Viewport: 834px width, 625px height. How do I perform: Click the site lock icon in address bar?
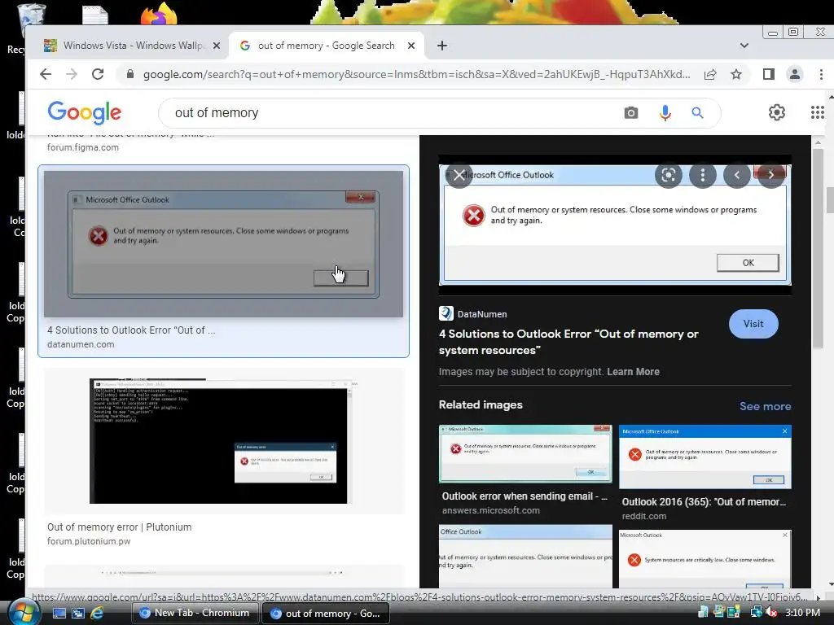point(129,74)
